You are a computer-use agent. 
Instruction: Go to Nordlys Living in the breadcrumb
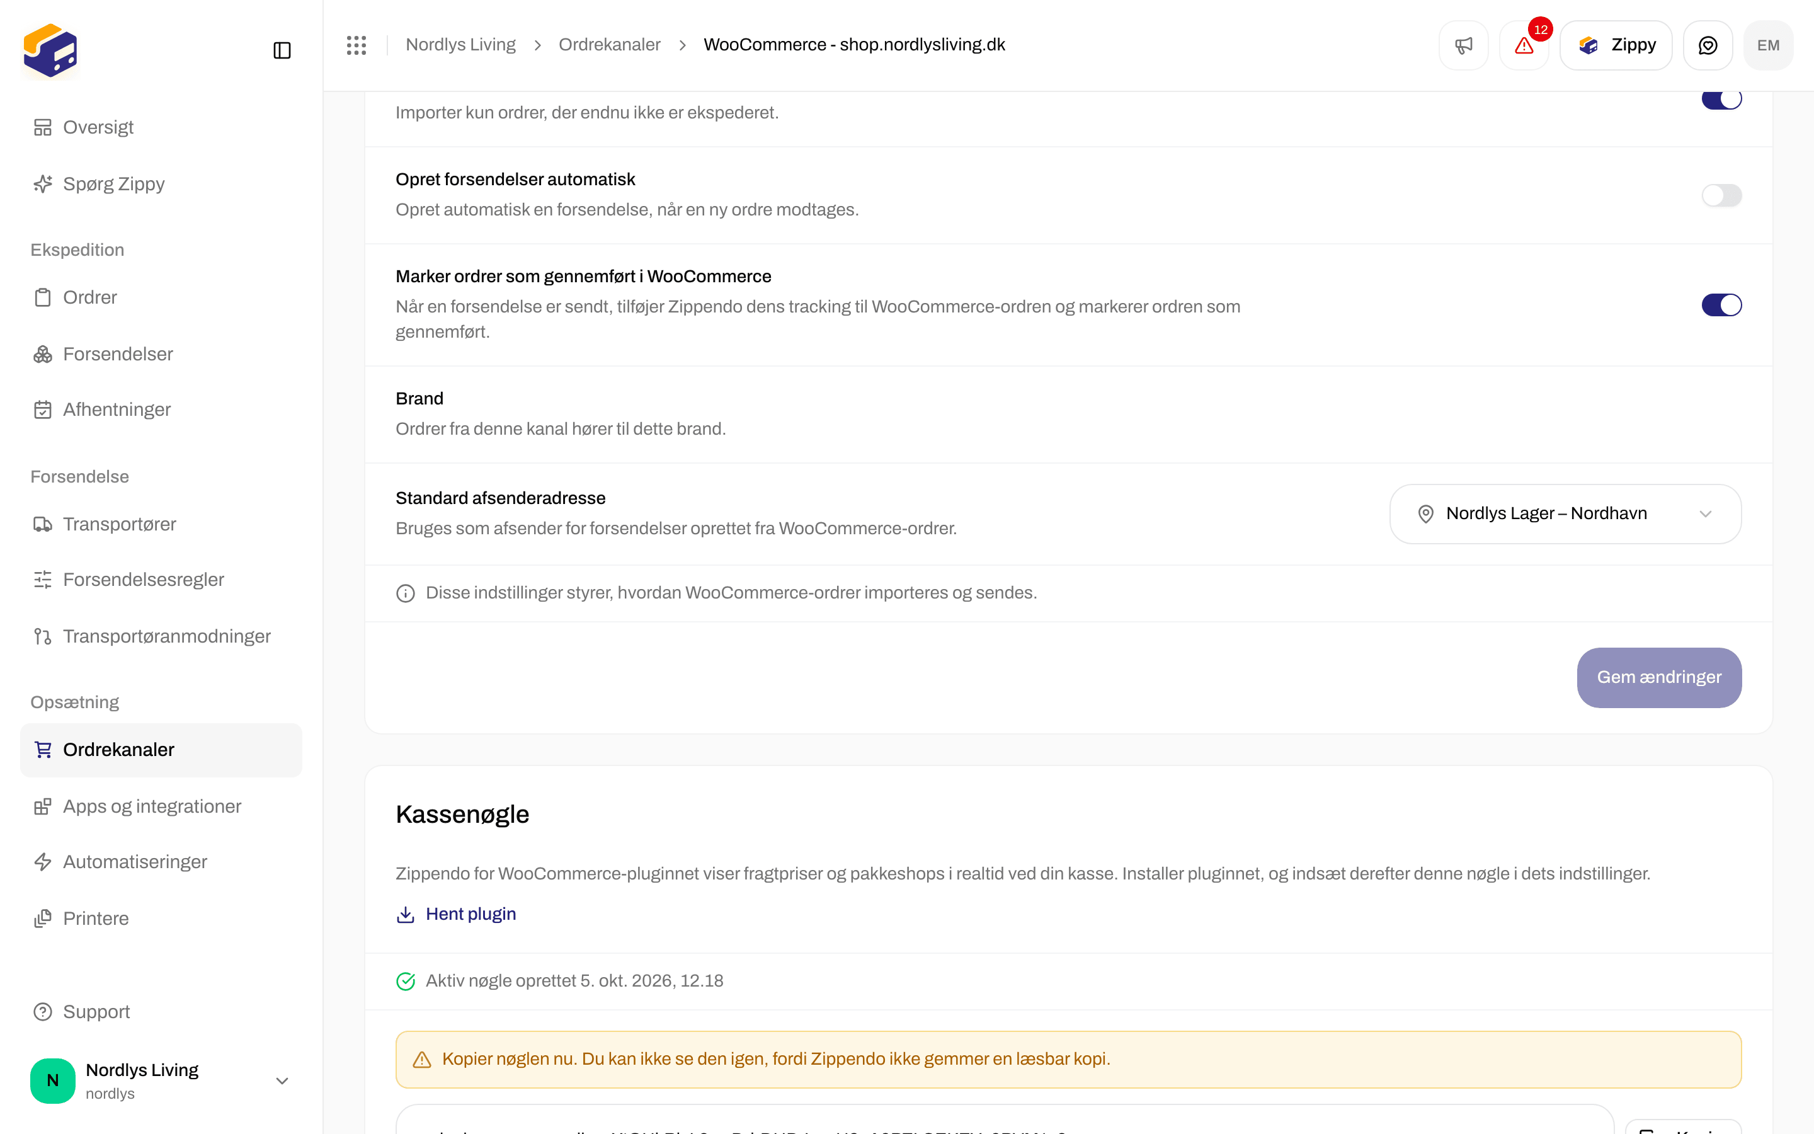(x=460, y=45)
